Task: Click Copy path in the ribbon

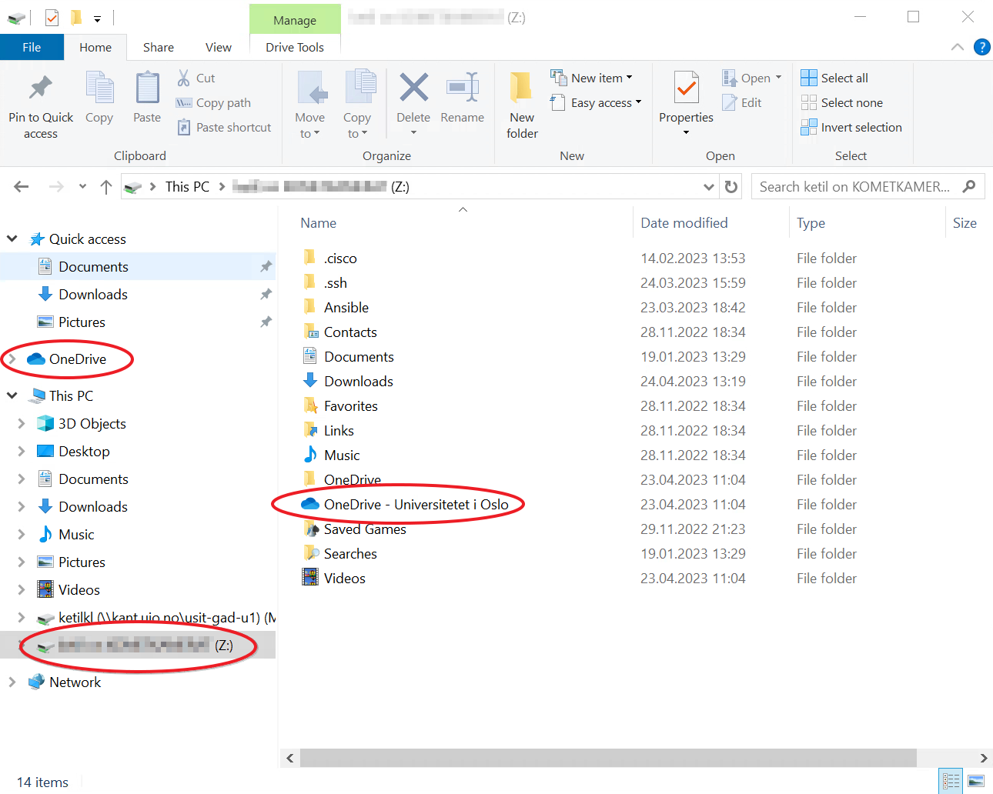Action: [x=213, y=102]
